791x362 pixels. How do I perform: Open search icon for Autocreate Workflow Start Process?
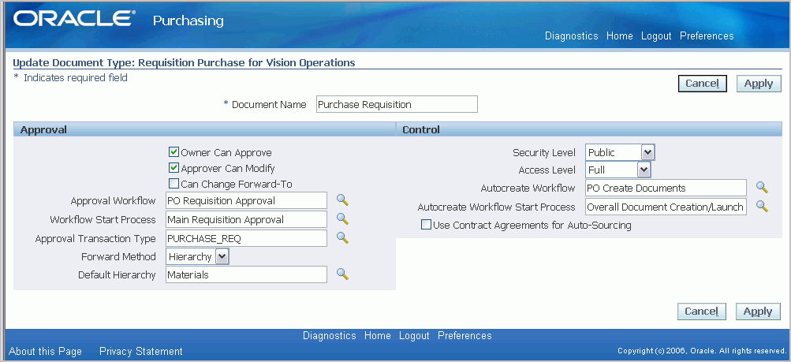(x=762, y=206)
